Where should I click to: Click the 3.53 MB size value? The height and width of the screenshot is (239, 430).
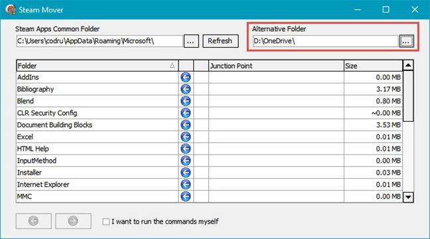click(x=388, y=125)
